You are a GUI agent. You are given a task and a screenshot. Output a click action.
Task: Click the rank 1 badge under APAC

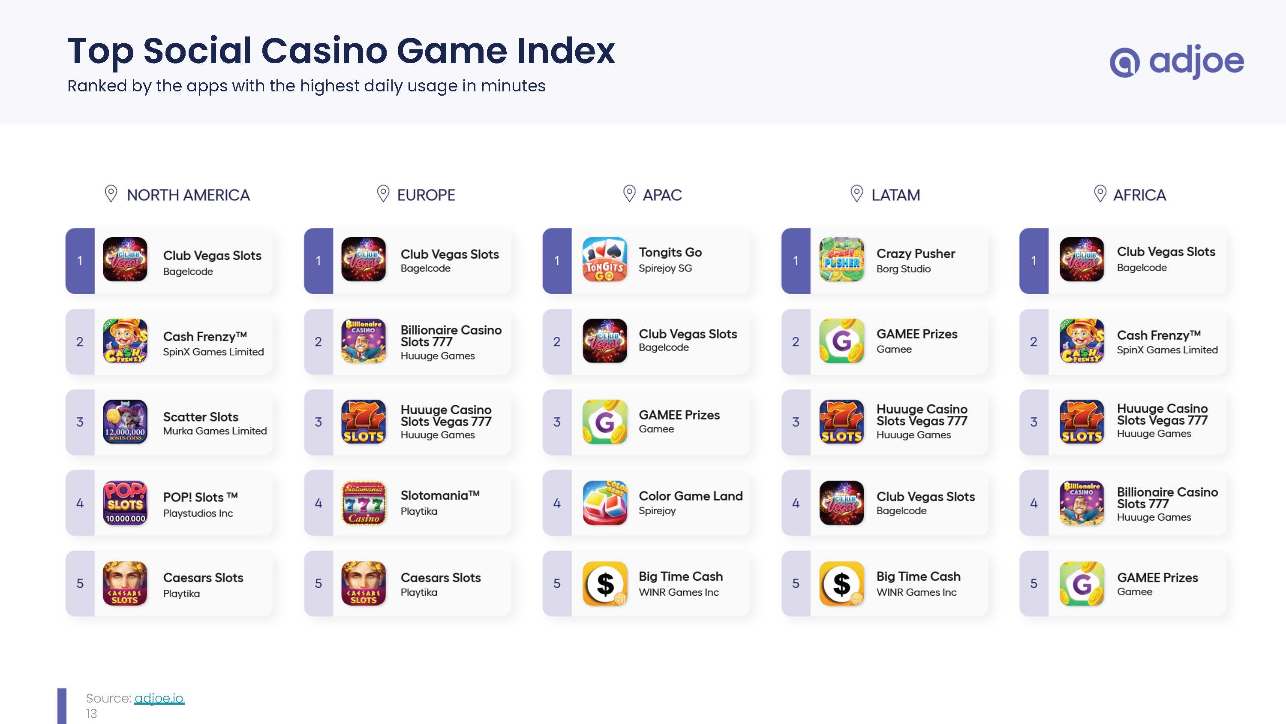click(557, 261)
